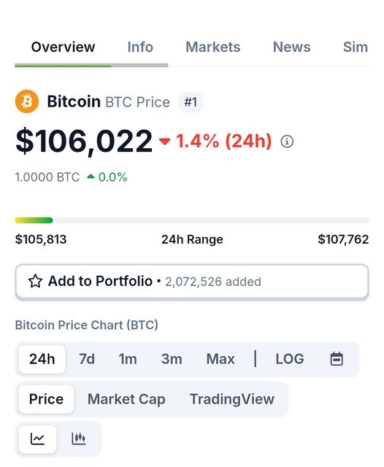This screenshot has height=467, width=384.
Task: Click the 24h Range progress bar
Action: (x=192, y=220)
